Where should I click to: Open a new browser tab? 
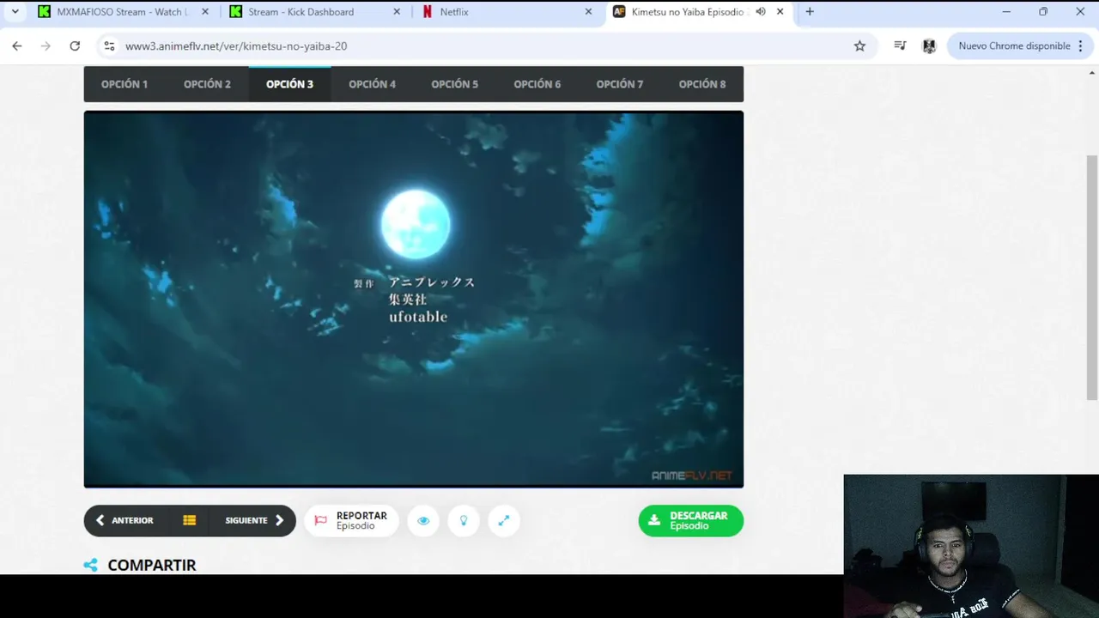(810, 12)
